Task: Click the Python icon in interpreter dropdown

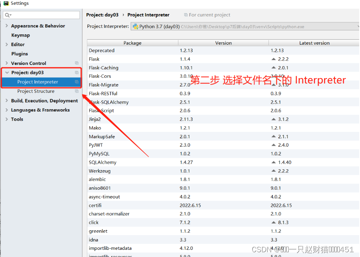Action: (x=135, y=26)
